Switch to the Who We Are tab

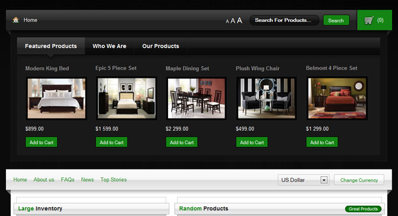click(109, 46)
